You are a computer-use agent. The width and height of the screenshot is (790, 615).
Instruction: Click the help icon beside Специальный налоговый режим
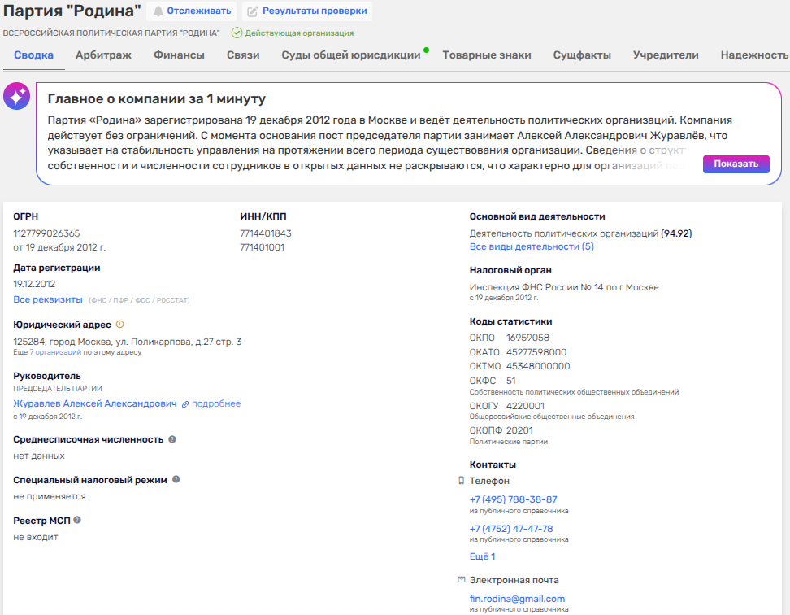(176, 479)
